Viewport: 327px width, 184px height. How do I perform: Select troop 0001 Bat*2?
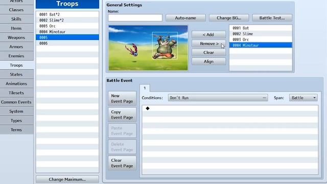[x=67, y=14]
